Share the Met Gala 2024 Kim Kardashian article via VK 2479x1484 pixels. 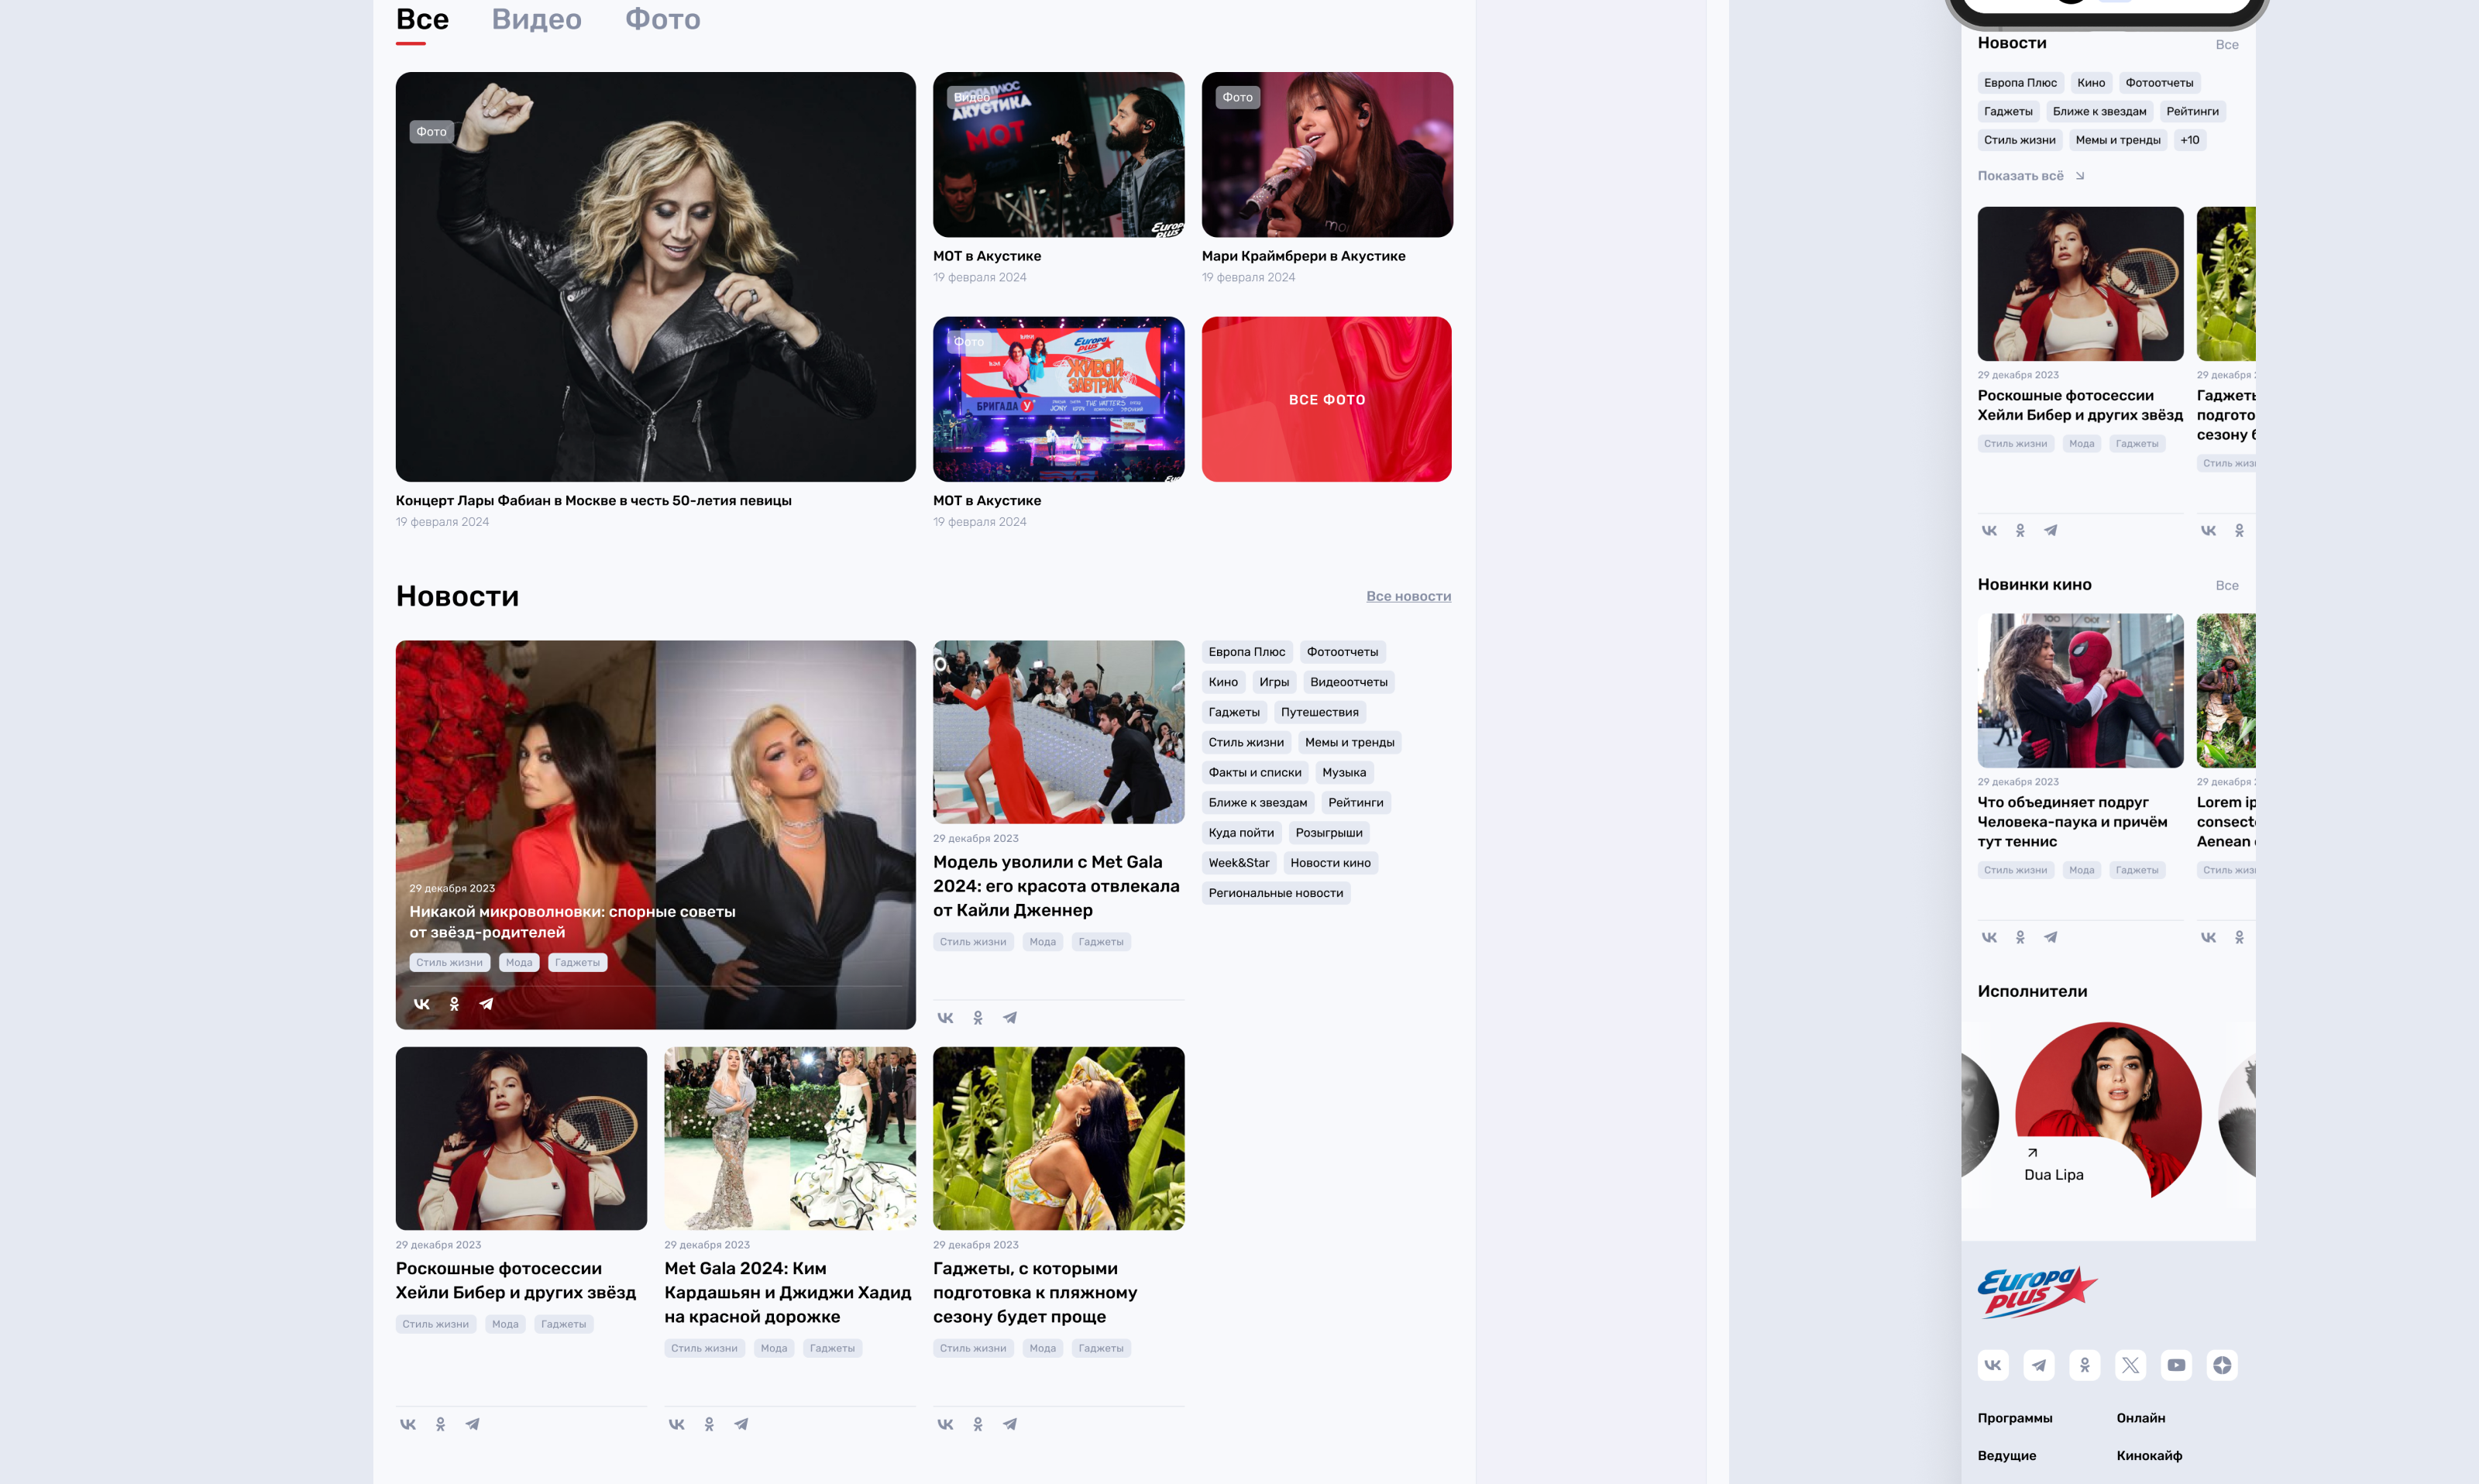676,1424
